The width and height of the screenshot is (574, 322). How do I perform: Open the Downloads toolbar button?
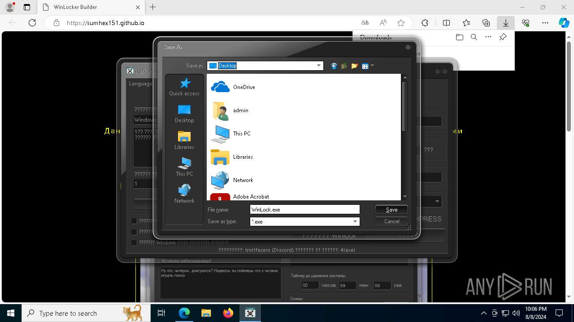[x=506, y=23]
